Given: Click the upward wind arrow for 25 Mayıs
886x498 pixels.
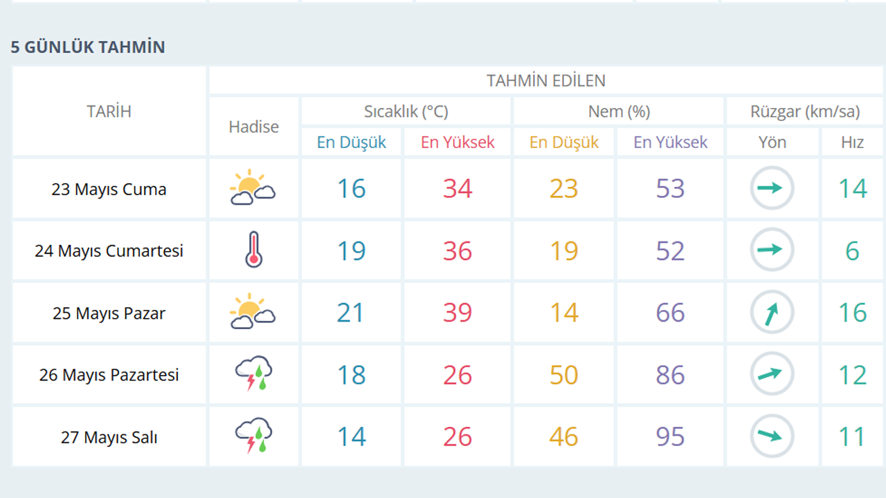Looking at the screenshot, I should click(772, 313).
